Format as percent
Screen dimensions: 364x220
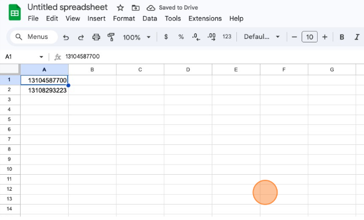point(181,37)
